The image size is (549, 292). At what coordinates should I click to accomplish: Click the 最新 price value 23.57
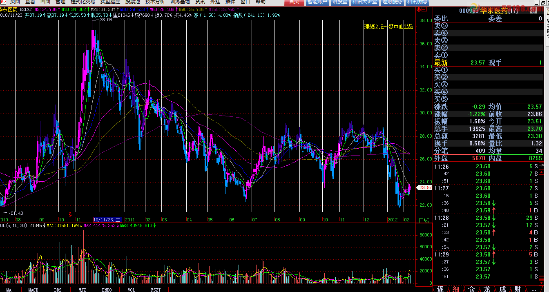point(478,63)
